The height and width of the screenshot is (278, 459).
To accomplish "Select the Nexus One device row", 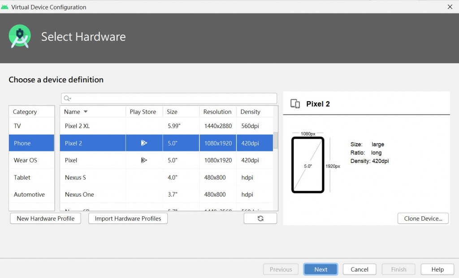I will 166,194.
